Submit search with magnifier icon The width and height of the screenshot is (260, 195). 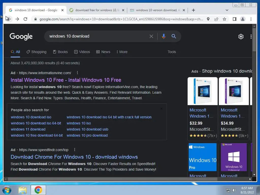point(174,36)
